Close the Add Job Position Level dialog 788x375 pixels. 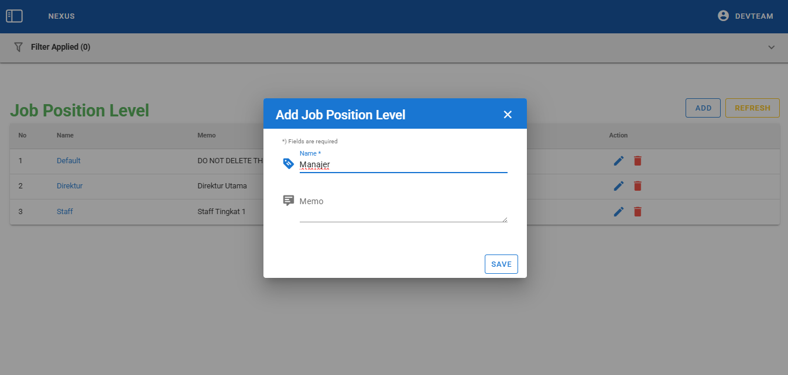(508, 115)
